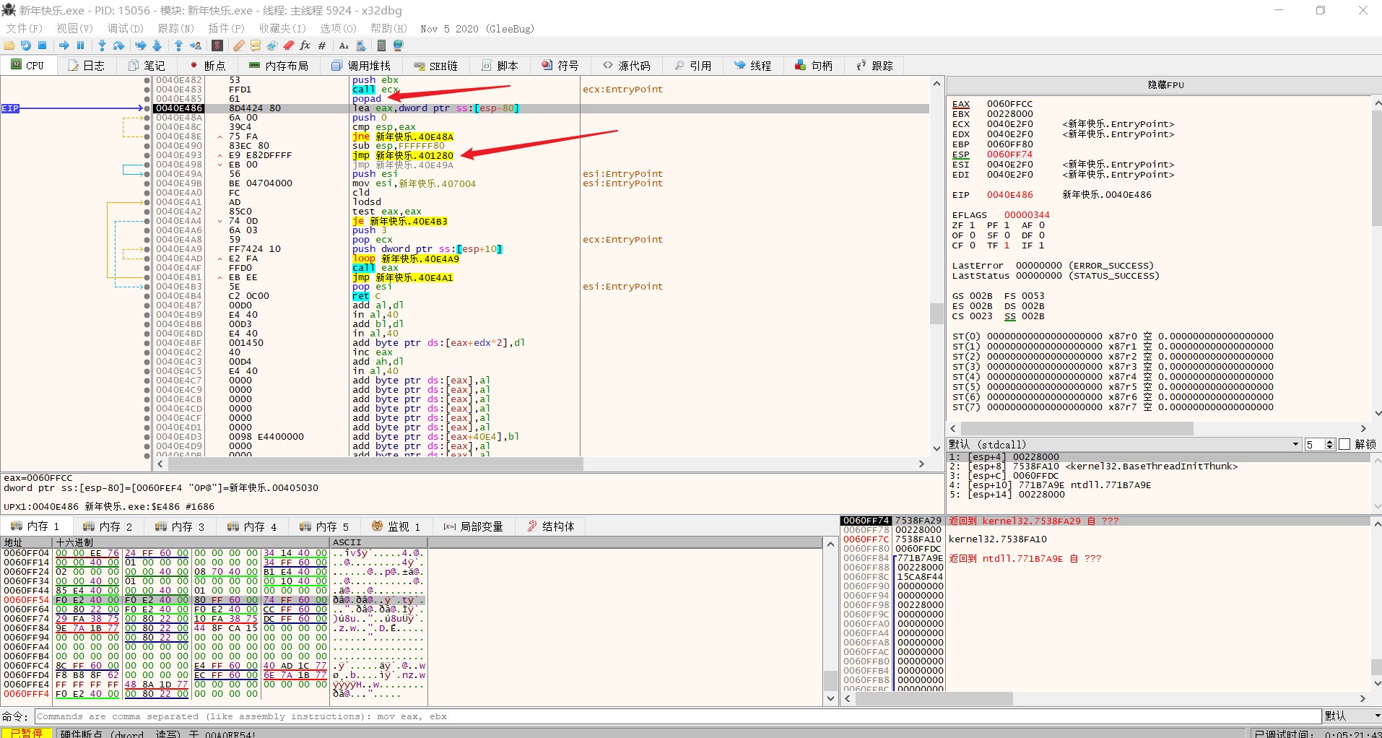Step into the next instruction

pyautogui.click(x=102, y=45)
